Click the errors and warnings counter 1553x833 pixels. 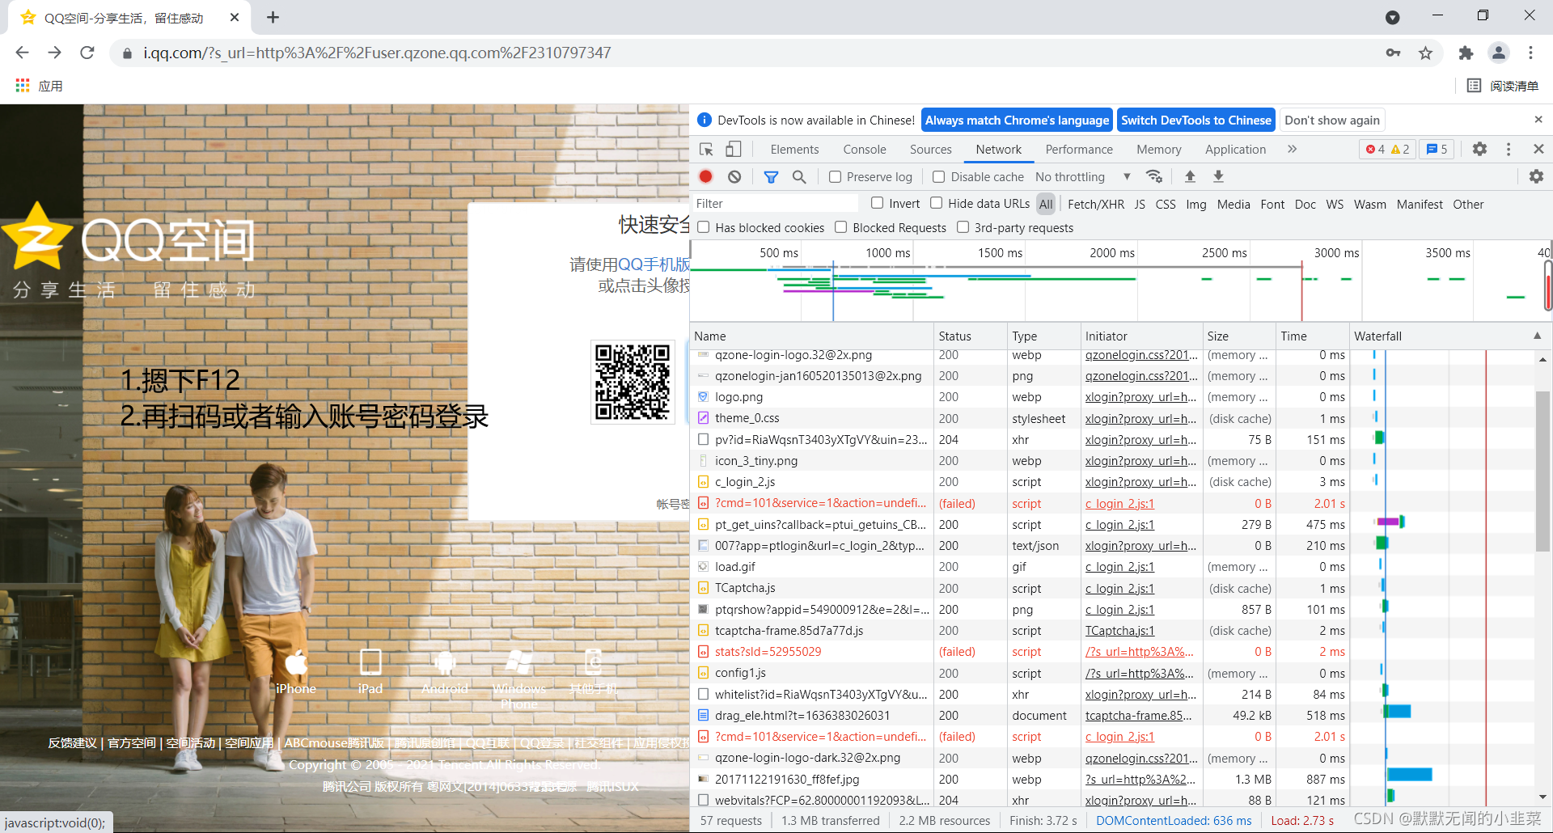[x=1388, y=149]
